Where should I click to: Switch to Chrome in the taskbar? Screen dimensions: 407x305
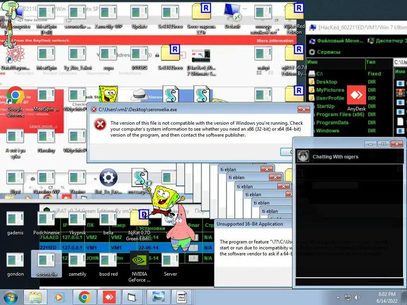coord(84,297)
